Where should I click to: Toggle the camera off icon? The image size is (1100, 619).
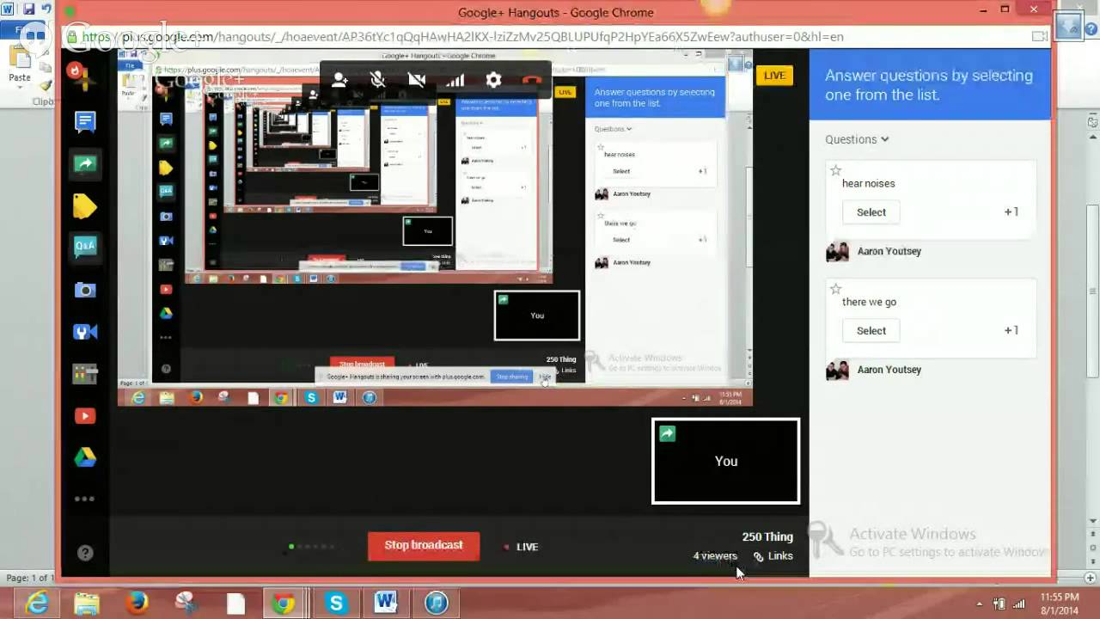417,80
